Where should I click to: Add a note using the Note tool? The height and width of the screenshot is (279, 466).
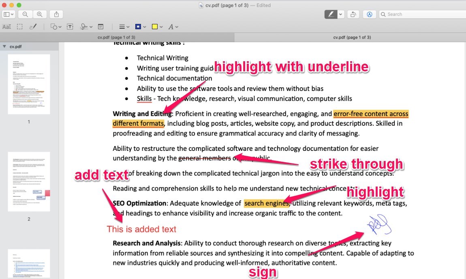pos(100,26)
